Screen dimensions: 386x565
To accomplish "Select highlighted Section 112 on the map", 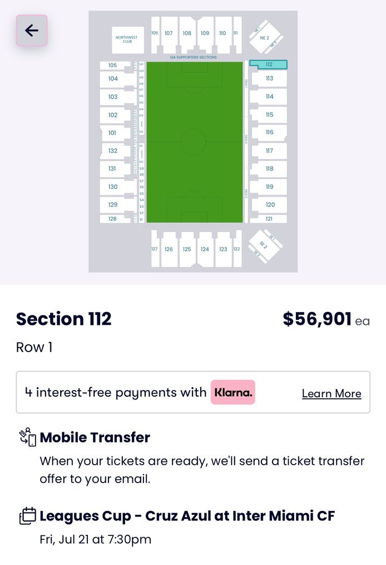I will [x=269, y=64].
